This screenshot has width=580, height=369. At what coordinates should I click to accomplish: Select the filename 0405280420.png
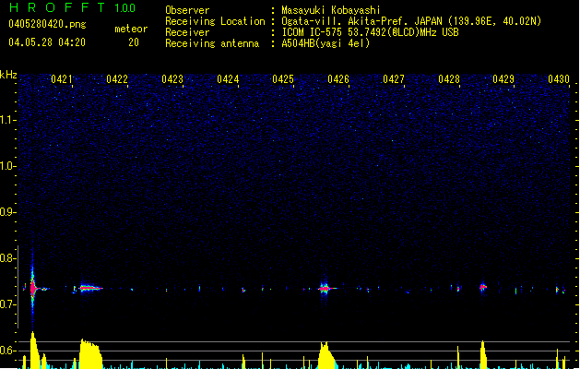46,24
